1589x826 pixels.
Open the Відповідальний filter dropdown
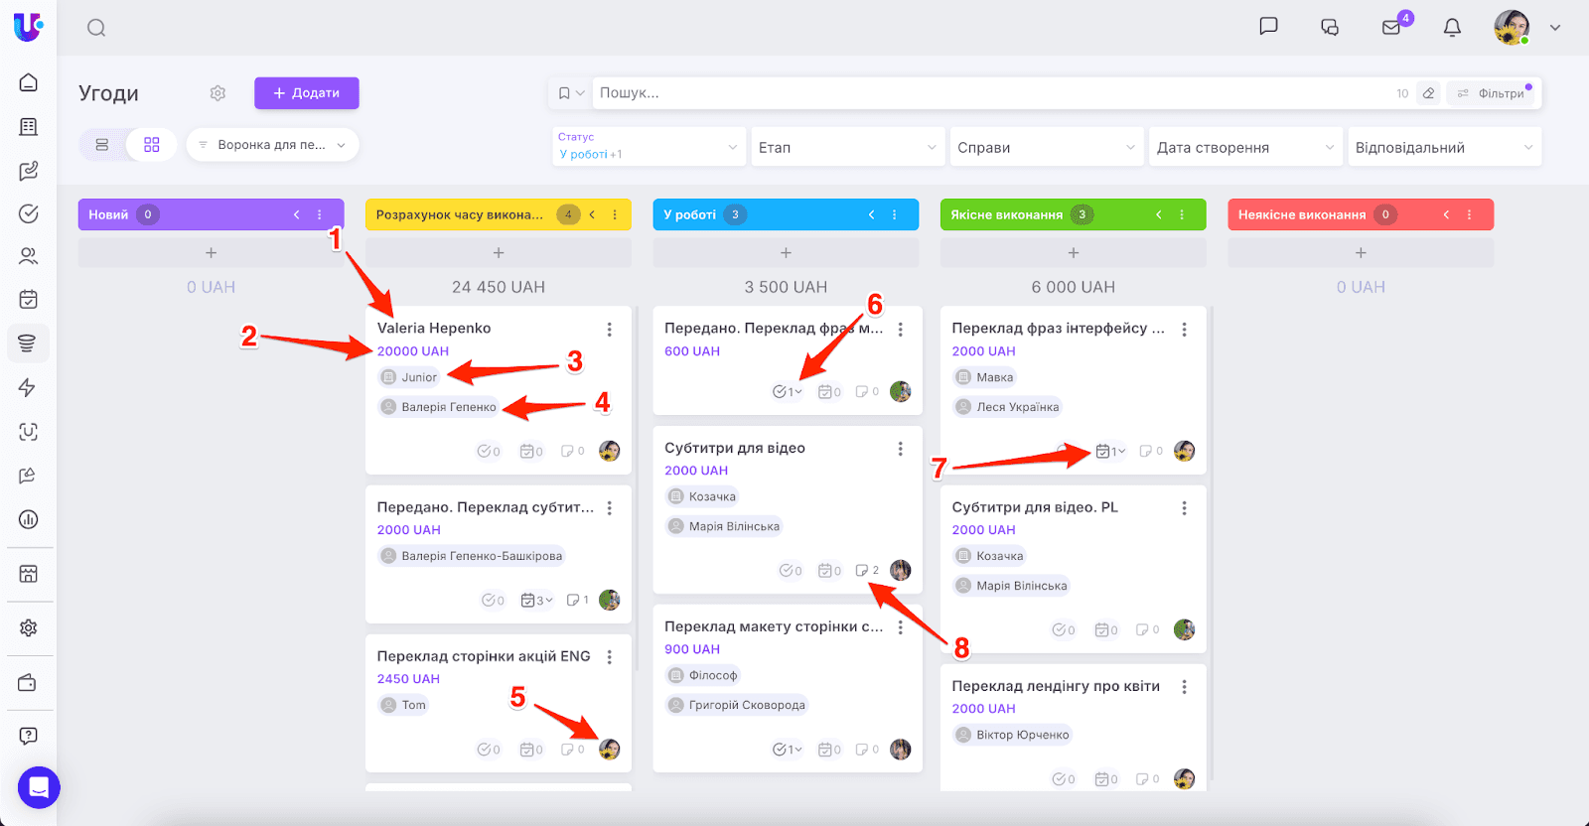pos(1443,147)
